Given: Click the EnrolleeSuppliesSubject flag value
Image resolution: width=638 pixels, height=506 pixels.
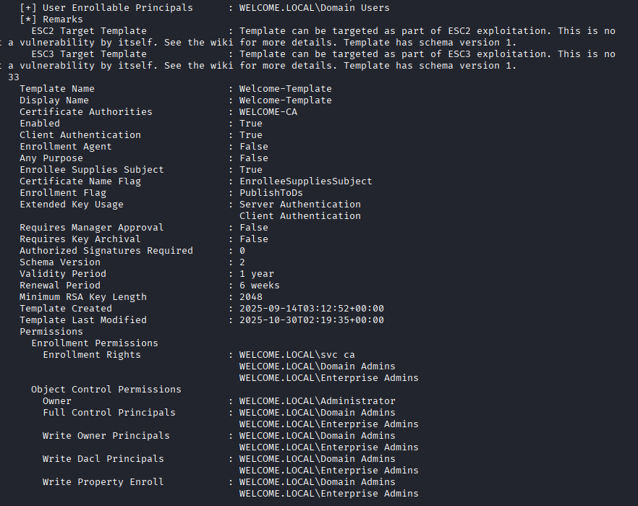Looking at the screenshot, I should tap(305, 181).
